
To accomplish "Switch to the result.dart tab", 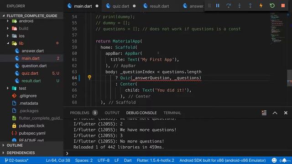I will (x=159, y=6).
